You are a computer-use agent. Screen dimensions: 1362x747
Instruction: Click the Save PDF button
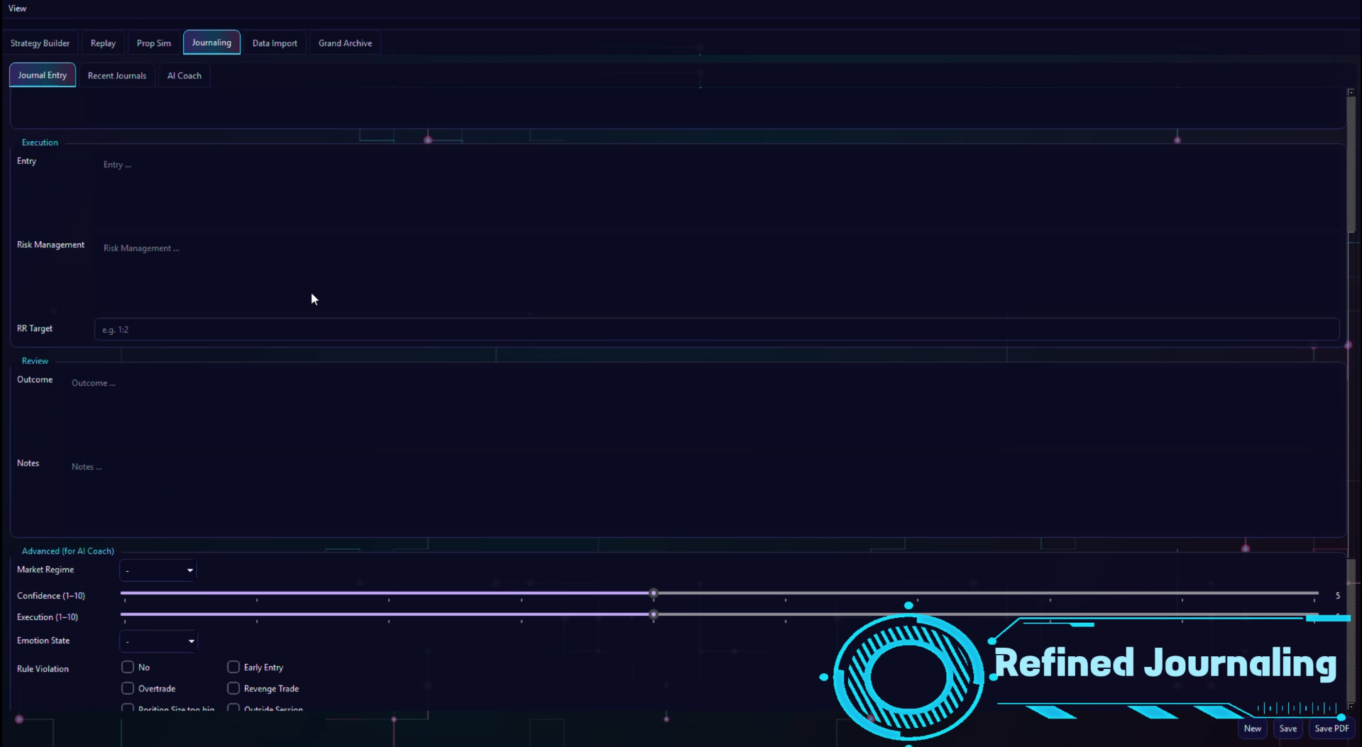pyautogui.click(x=1331, y=729)
